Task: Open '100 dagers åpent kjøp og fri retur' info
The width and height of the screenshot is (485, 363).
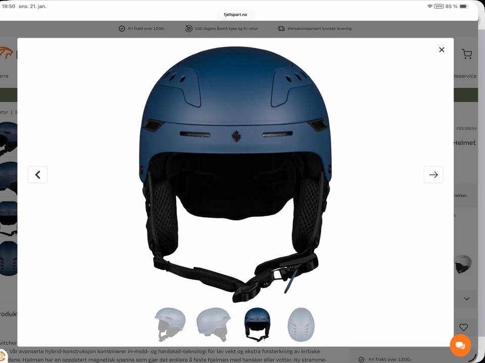Action: (x=226, y=28)
